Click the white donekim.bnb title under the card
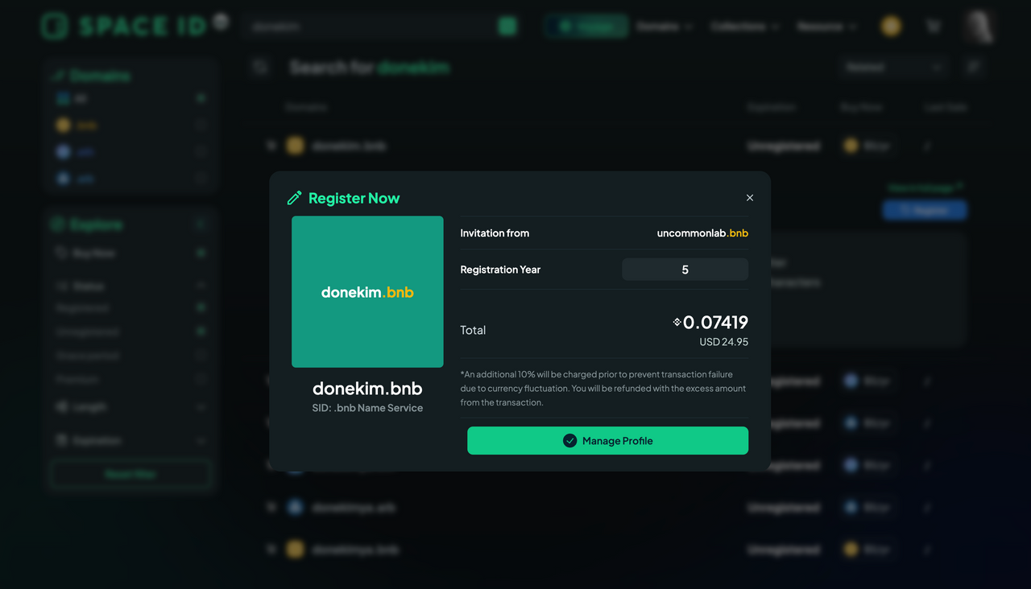This screenshot has height=589, width=1031. pyautogui.click(x=367, y=388)
